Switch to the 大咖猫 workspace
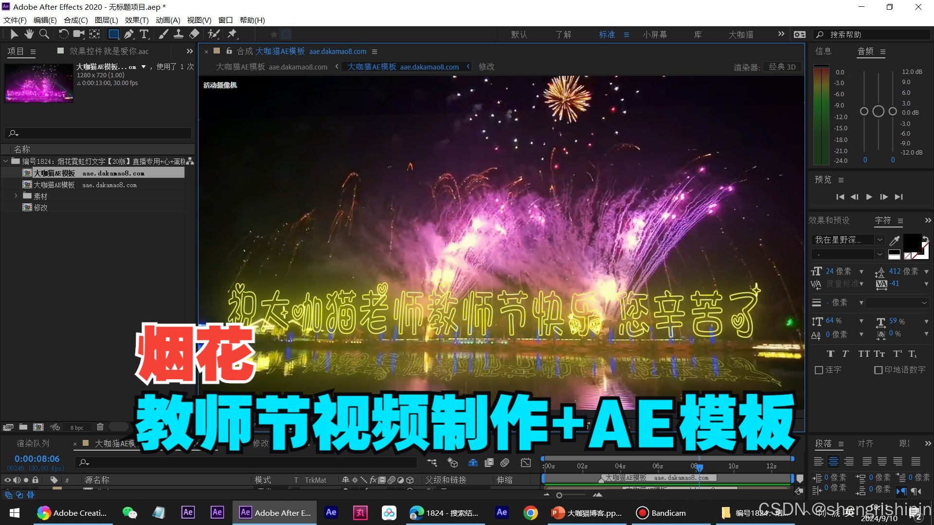This screenshot has height=525, width=934. tap(741, 35)
